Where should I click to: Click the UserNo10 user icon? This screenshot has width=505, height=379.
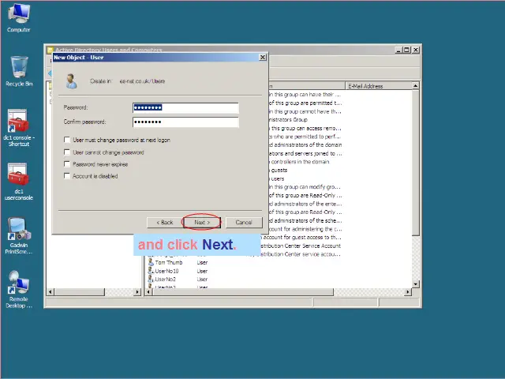(x=151, y=271)
